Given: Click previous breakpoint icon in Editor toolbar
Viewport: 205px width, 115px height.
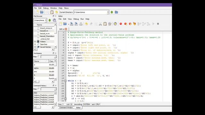Looking at the screenshot, I should coord(130,24).
